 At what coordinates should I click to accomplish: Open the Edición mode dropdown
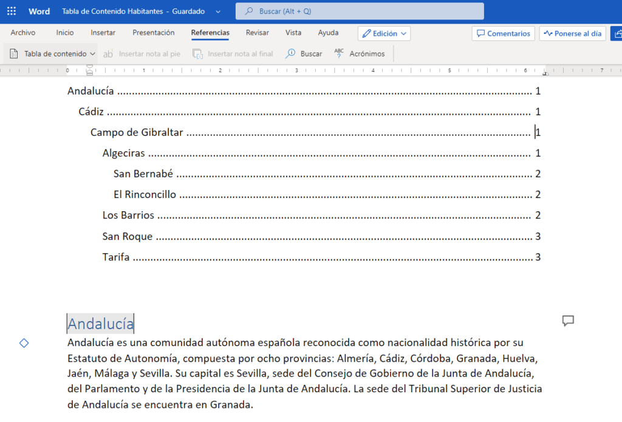(x=384, y=33)
